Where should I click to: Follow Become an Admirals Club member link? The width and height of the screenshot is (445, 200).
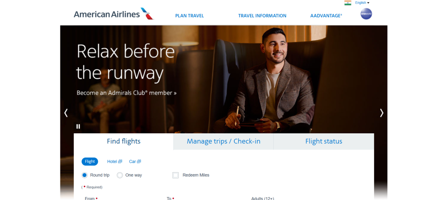tap(126, 93)
